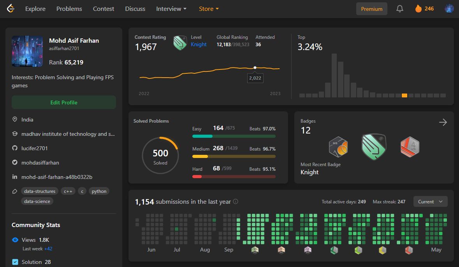Click the single-letter c skill tag
The height and width of the screenshot is (267, 459).
point(82,191)
